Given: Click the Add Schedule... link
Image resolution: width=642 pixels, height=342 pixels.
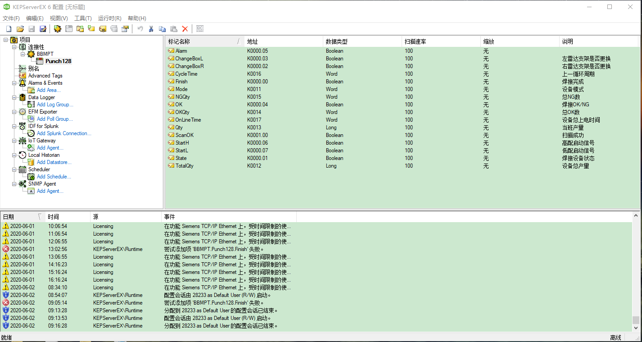Looking at the screenshot, I should (x=54, y=177).
